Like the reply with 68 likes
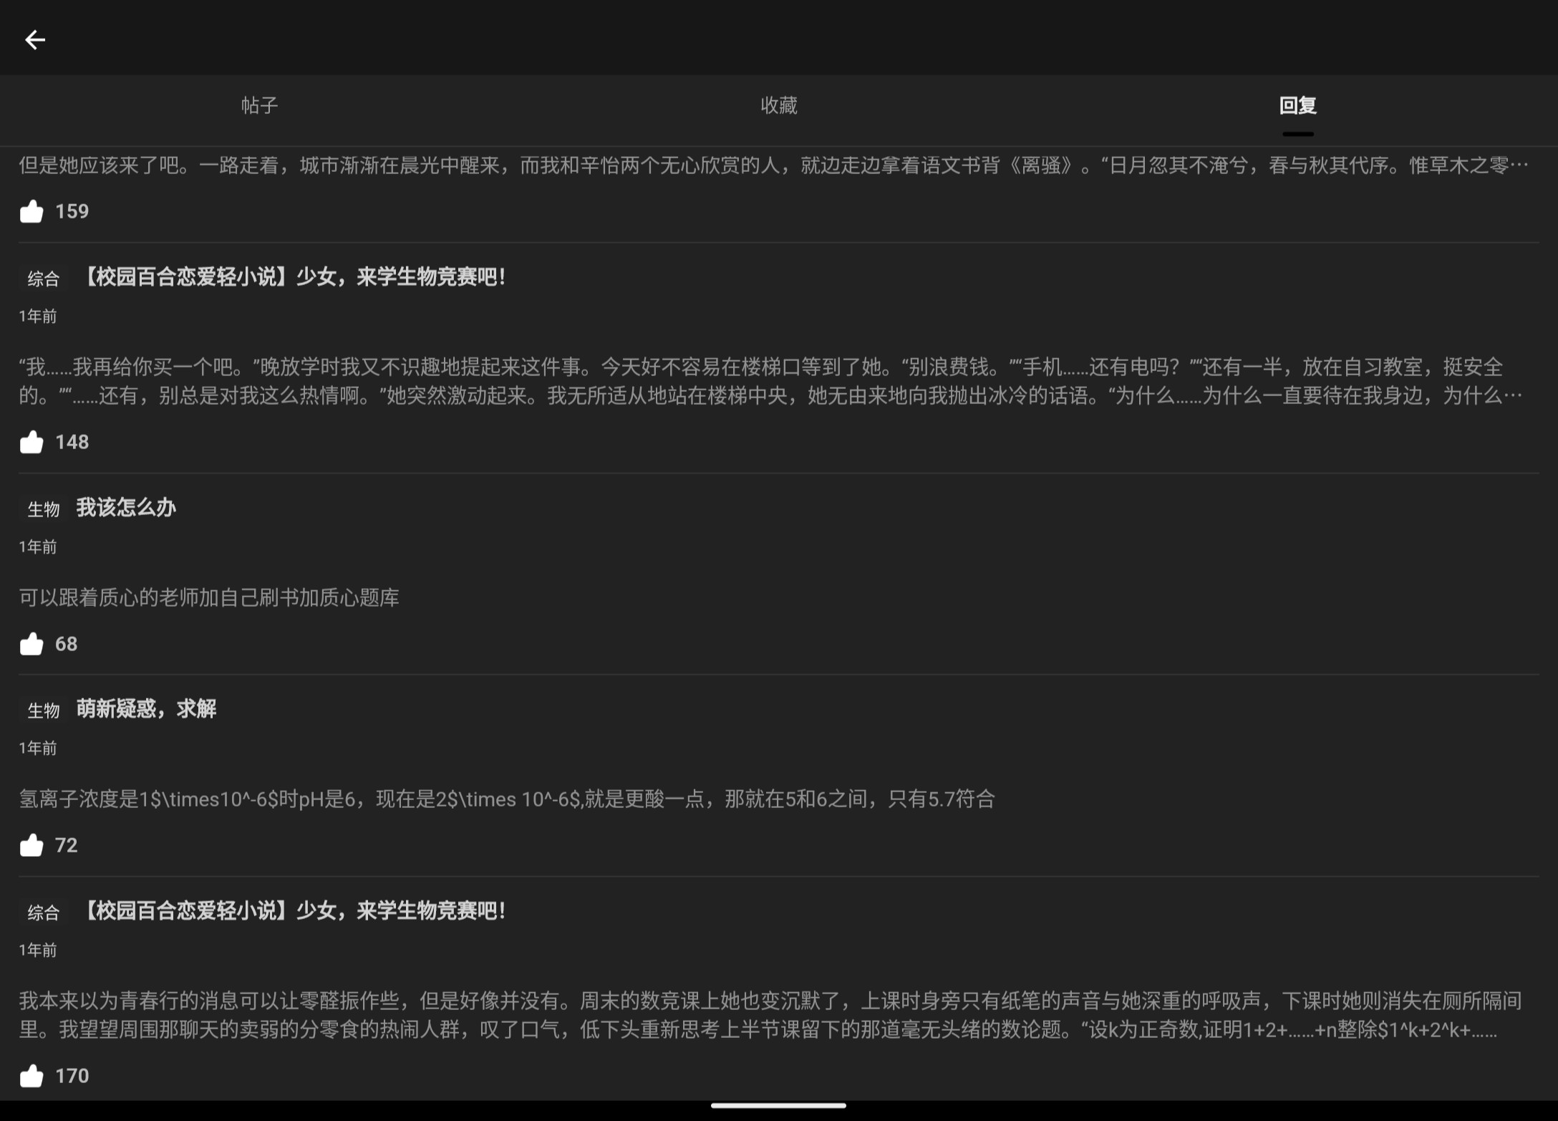 point(32,644)
